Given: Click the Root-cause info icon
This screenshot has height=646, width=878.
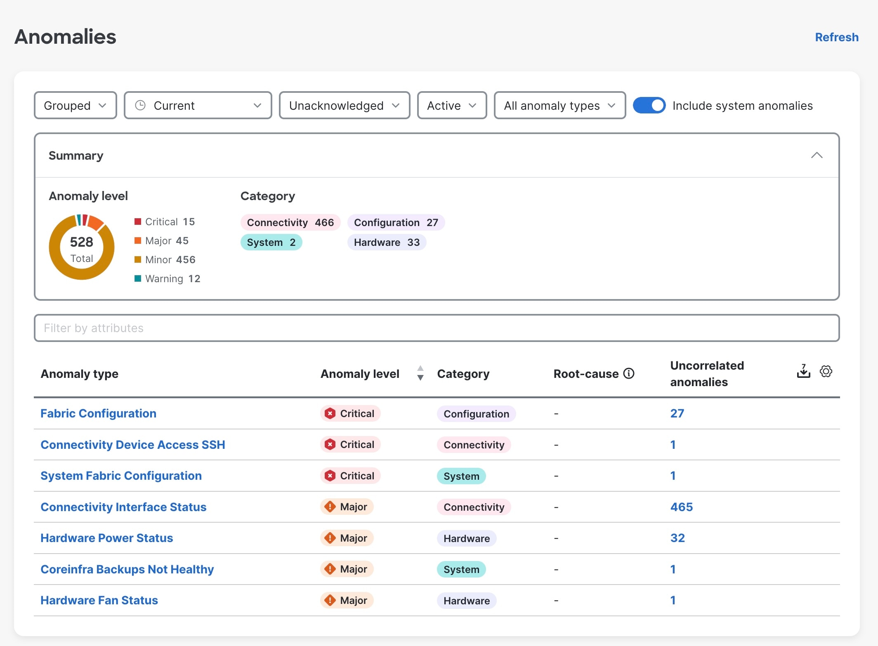Looking at the screenshot, I should [x=629, y=373].
